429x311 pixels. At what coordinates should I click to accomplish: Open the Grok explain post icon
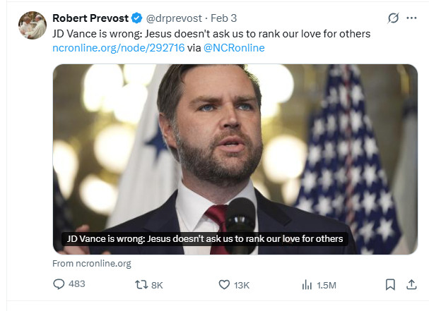click(x=393, y=18)
